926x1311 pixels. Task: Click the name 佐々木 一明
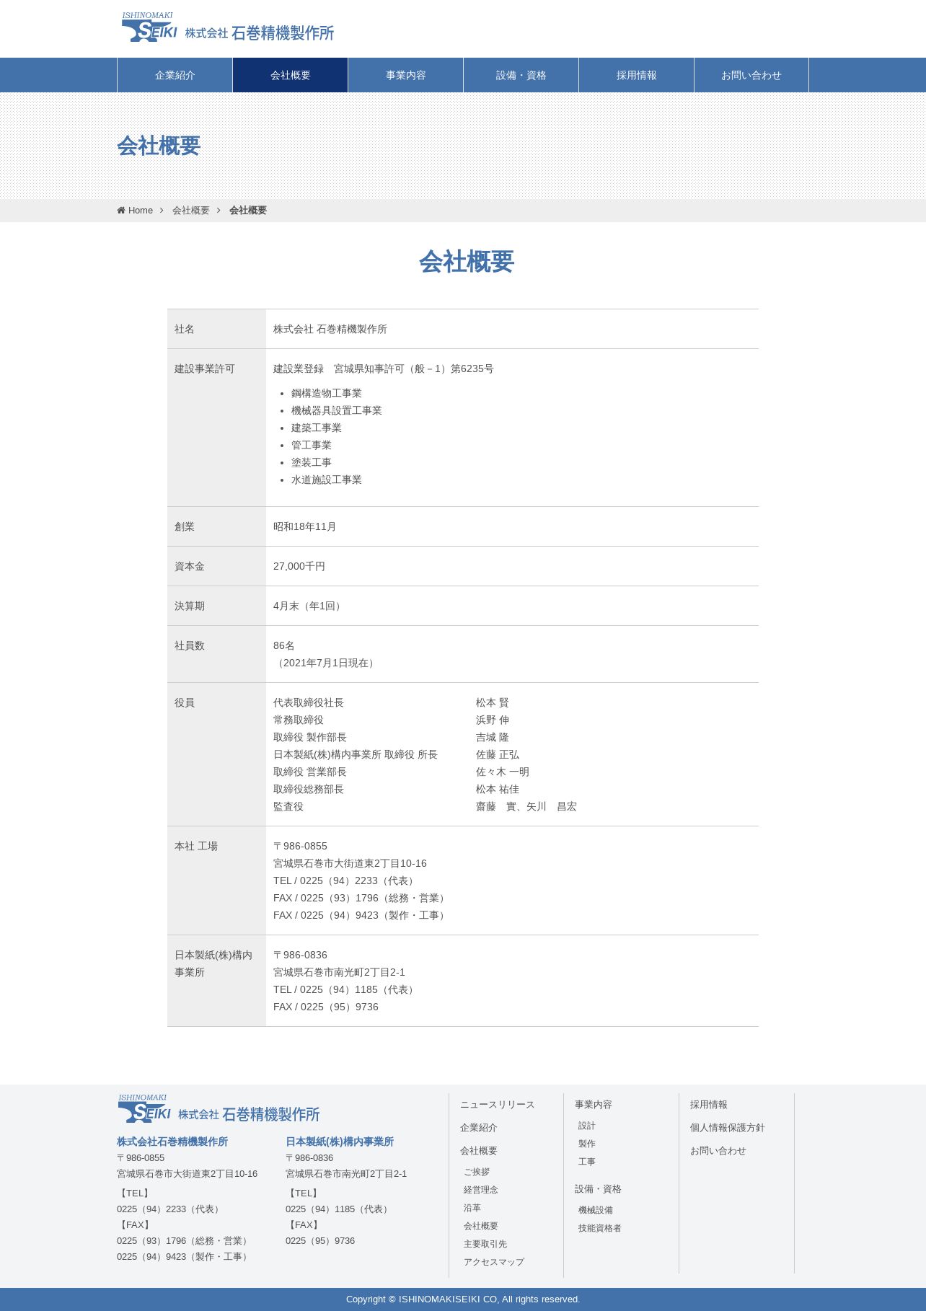click(503, 772)
